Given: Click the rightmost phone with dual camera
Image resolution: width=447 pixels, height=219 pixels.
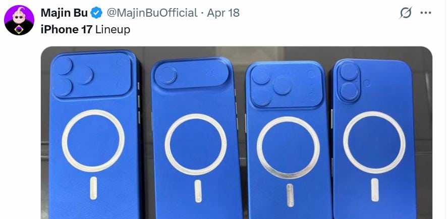Looking at the screenshot, I should [x=374, y=139].
